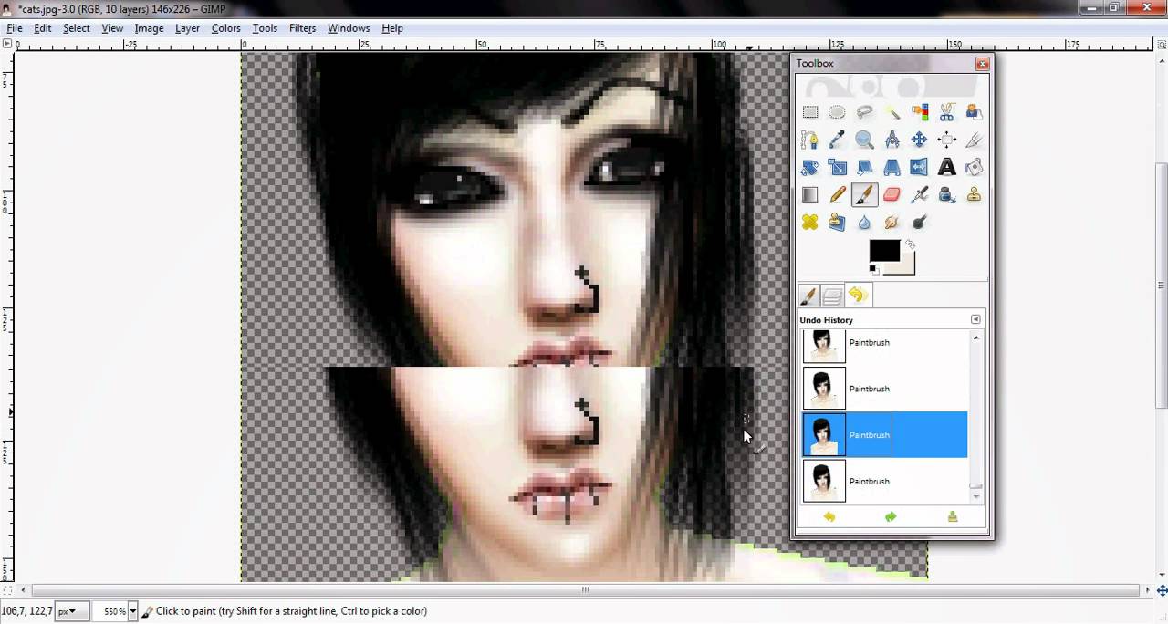Open the px unit dropdown
Viewport: 1168px width, 624px height.
pyautogui.click(x=71, y=611)
